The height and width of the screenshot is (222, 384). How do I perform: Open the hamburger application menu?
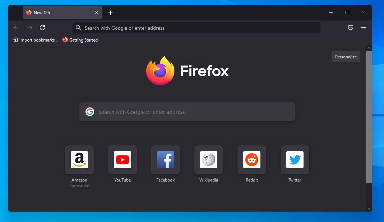364,28
